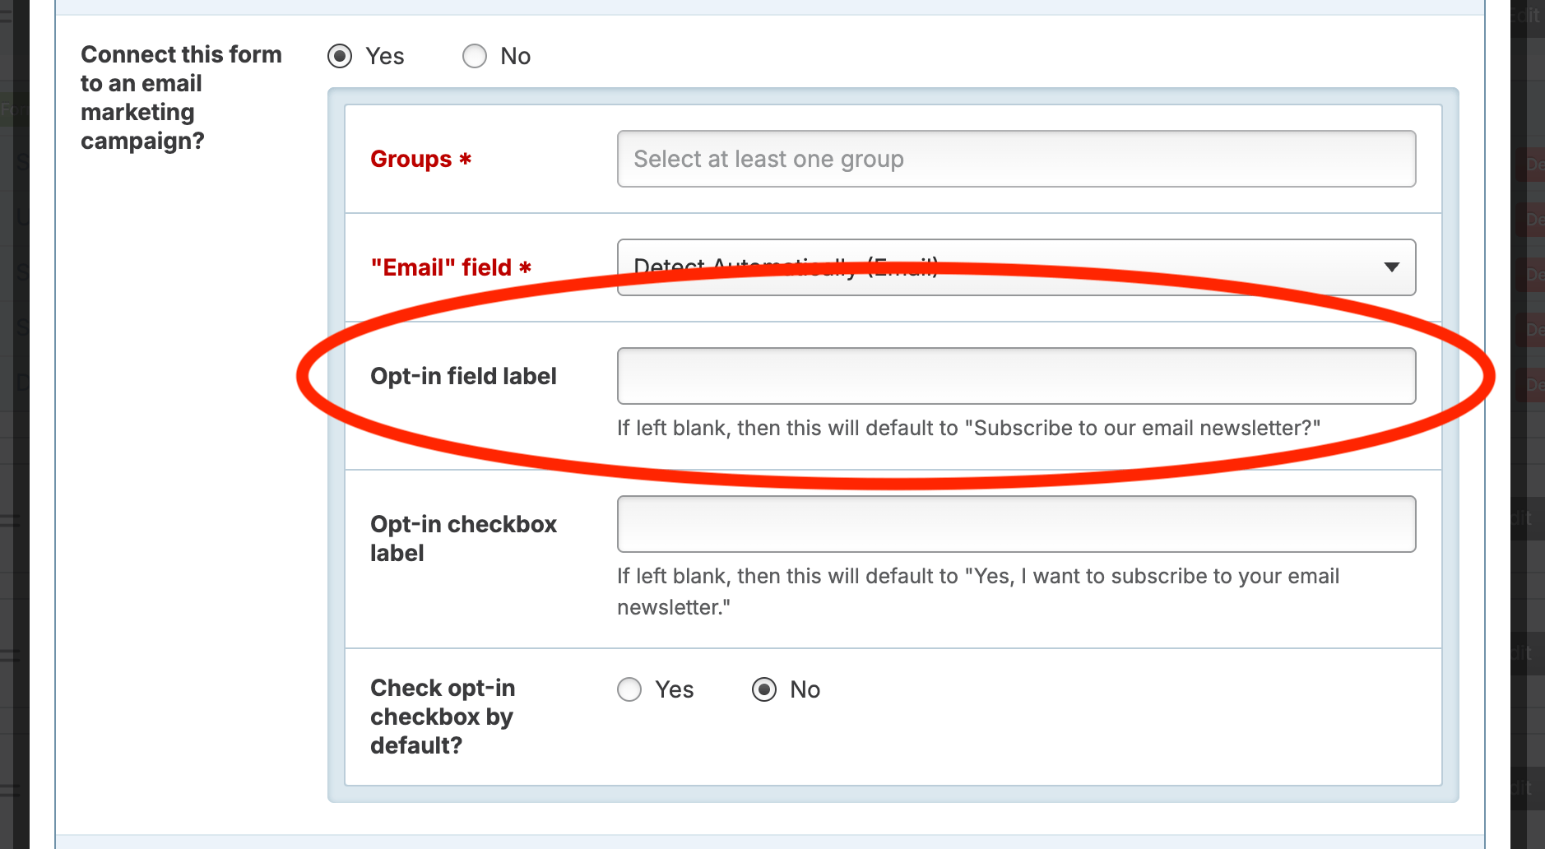The height and width of the screenshot is (849, 1545).
Task: Enable "Check opt-in checkbox by default" via Yes radio
Action: pyautogui.click(x=629, y=689)
